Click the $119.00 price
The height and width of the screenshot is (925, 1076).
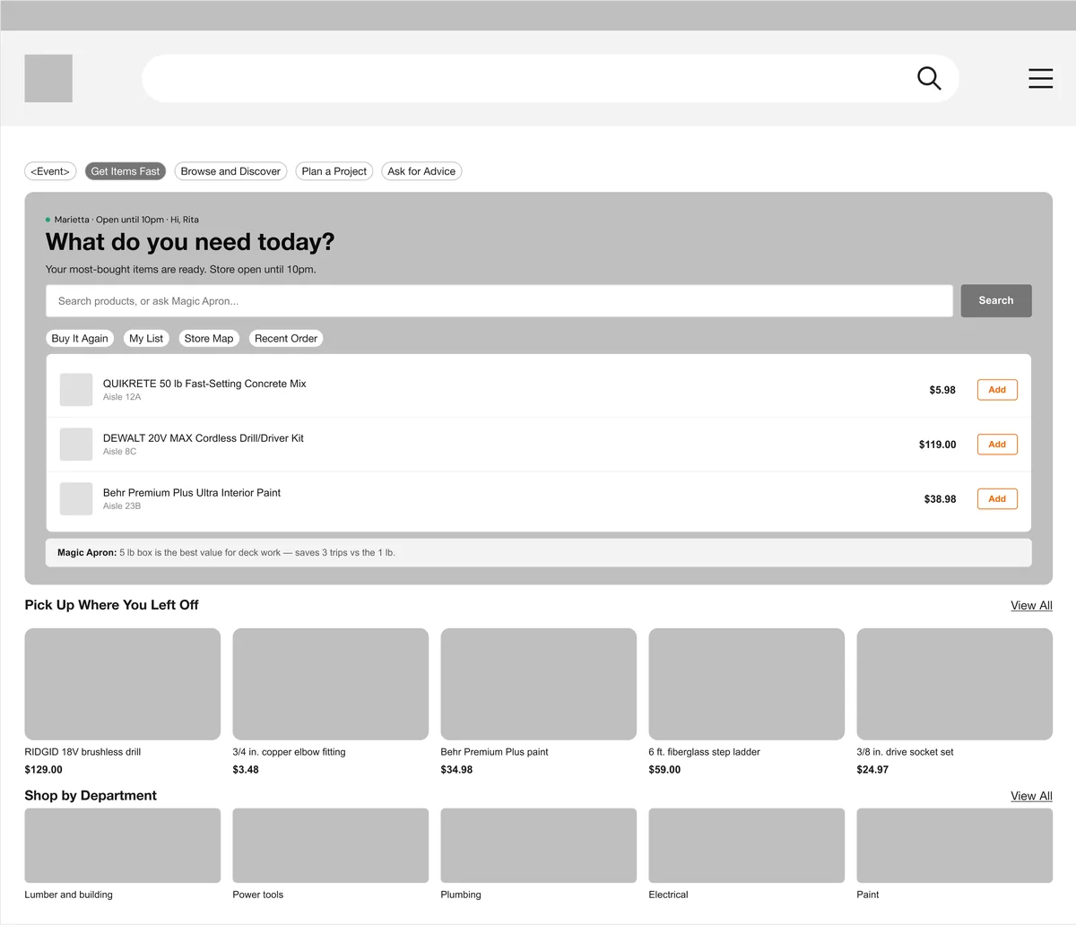click(938, 445)
